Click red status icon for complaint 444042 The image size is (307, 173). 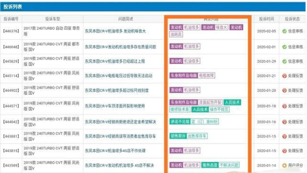click(x=284, y=122)
